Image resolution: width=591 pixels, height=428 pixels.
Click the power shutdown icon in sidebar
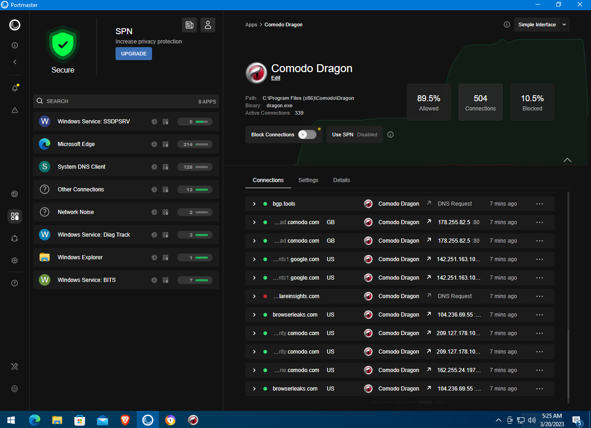15,389
